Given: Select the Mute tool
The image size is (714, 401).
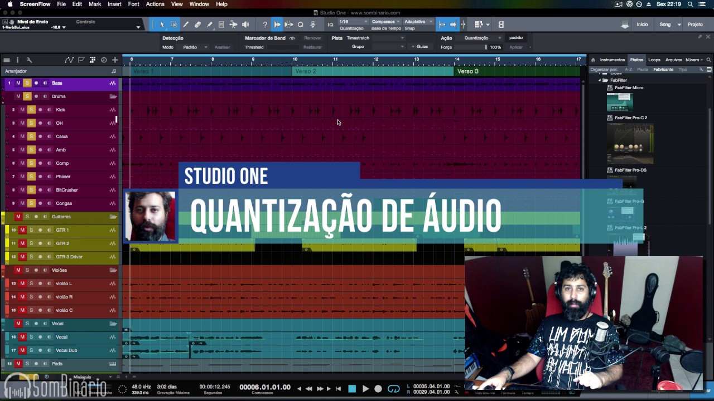Looking at the screenshot, I should click(x=221, y=25).
